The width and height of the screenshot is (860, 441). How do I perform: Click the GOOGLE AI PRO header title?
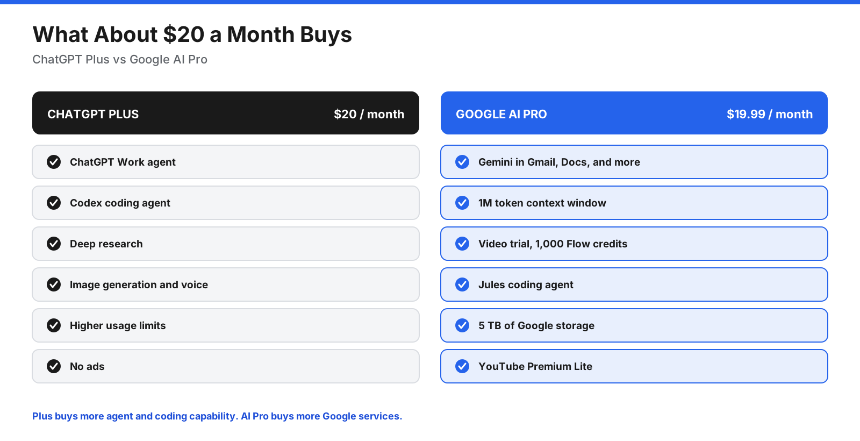(x=501, y=114)
